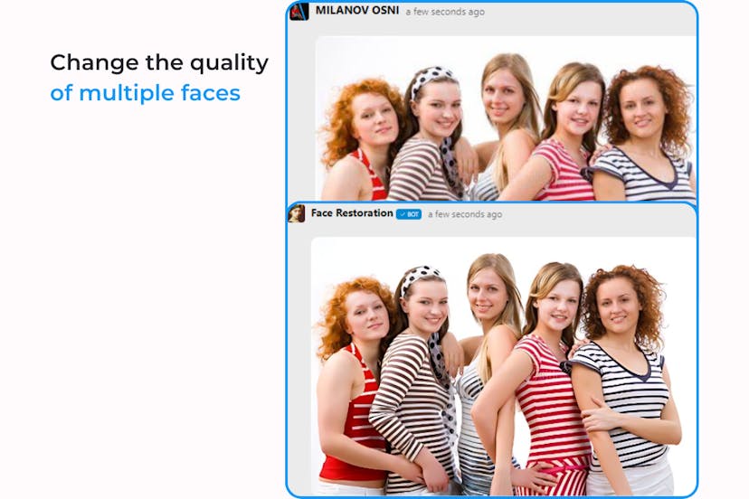Select the Face Restoration bot name

coord(352,213)
